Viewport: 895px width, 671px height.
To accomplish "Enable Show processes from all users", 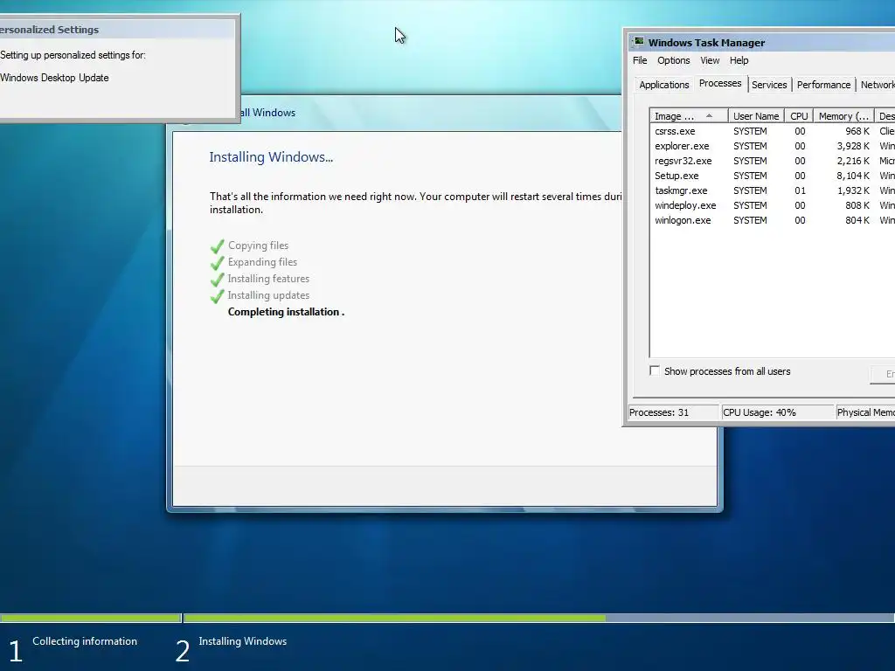I will 655,370.
